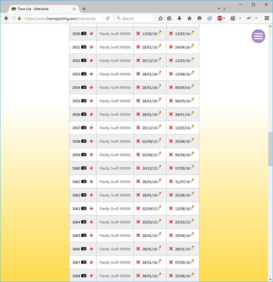Screen dimensions: 273x282
Task: Edit second date 31/07/16 of tram 3061
Action: (x=192, y=181)
